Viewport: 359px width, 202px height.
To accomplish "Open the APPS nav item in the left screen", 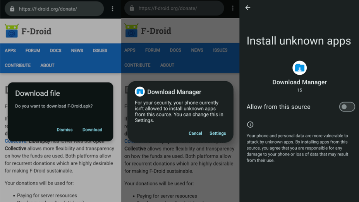I will 10,50.
